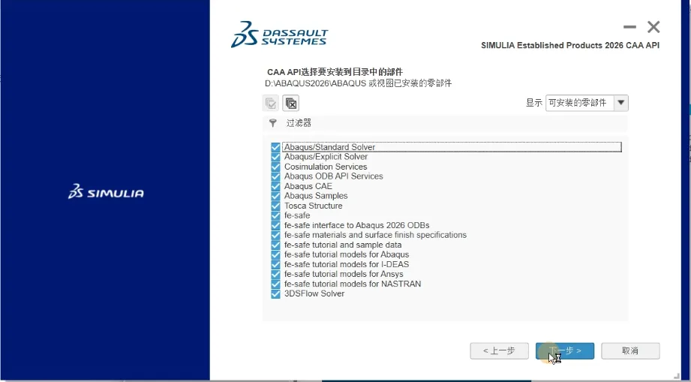Toggle Abaqus ODB API Services checkbox
Viewport: 691px width, 382px height.
coord(275,176)
